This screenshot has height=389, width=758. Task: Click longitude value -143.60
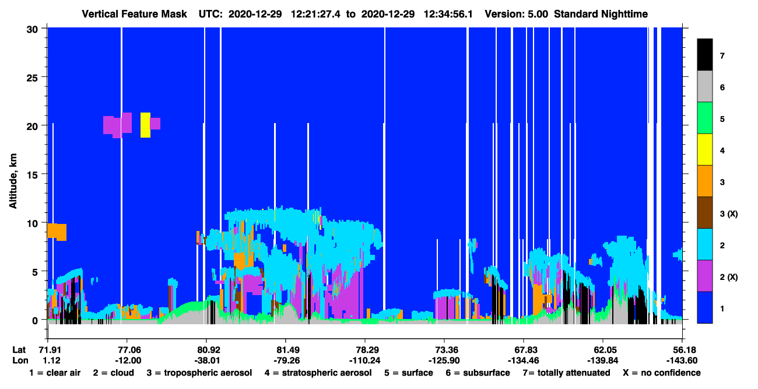click(x=682, y=360)
